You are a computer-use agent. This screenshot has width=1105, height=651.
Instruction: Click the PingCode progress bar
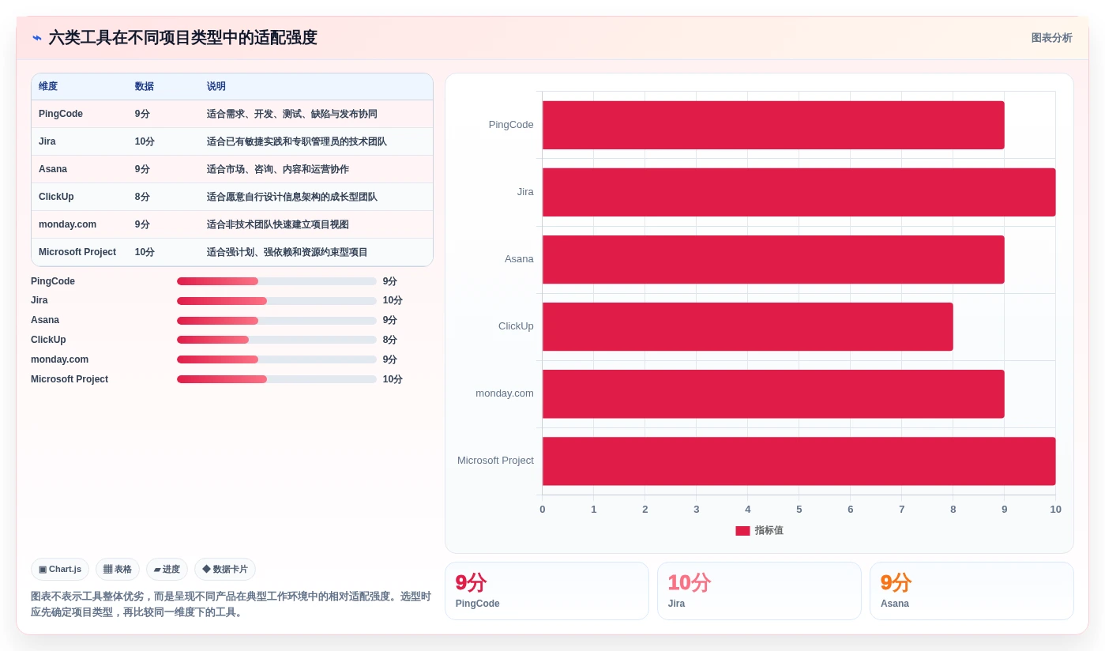276,281
